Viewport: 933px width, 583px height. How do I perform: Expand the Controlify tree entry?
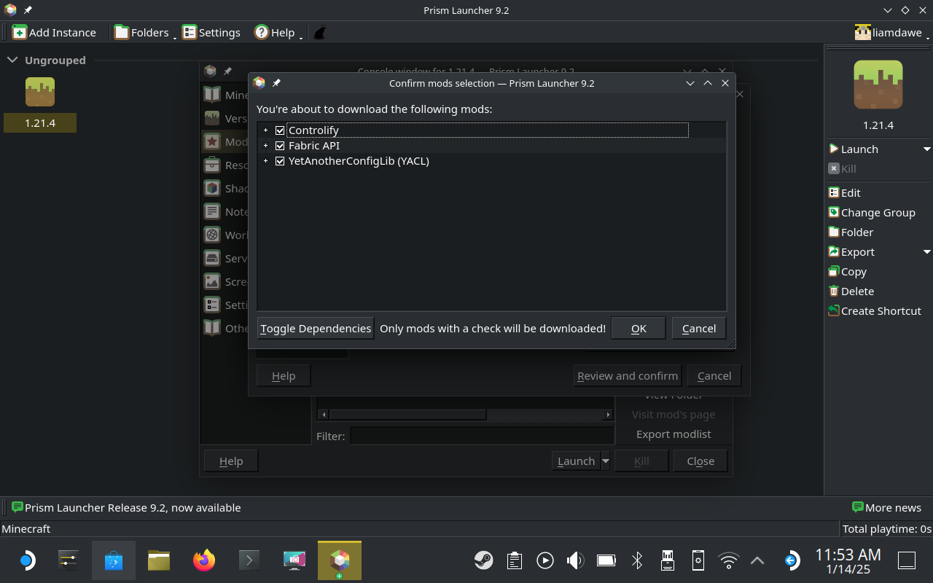pyautogui.click(x=265, y=130)
